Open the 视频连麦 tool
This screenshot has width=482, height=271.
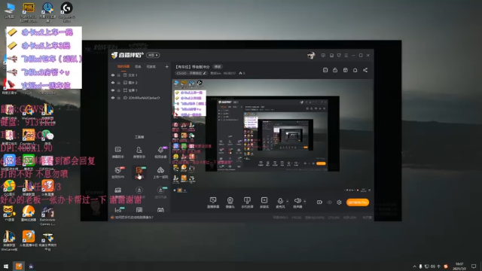click(x=160, y=152)
